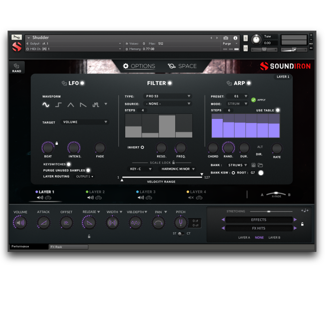Select the triangle LFO waveform shape

(71, 105)
